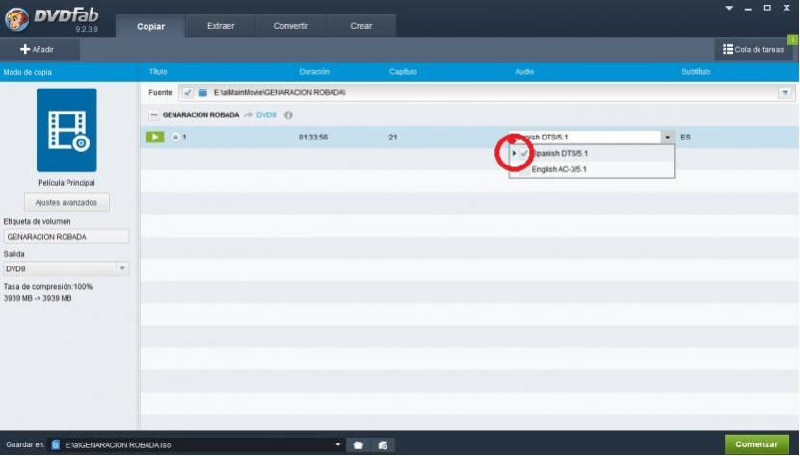Click the info icon next to DVD9
This screenshot has width=800, height=456.
[288, 115]
